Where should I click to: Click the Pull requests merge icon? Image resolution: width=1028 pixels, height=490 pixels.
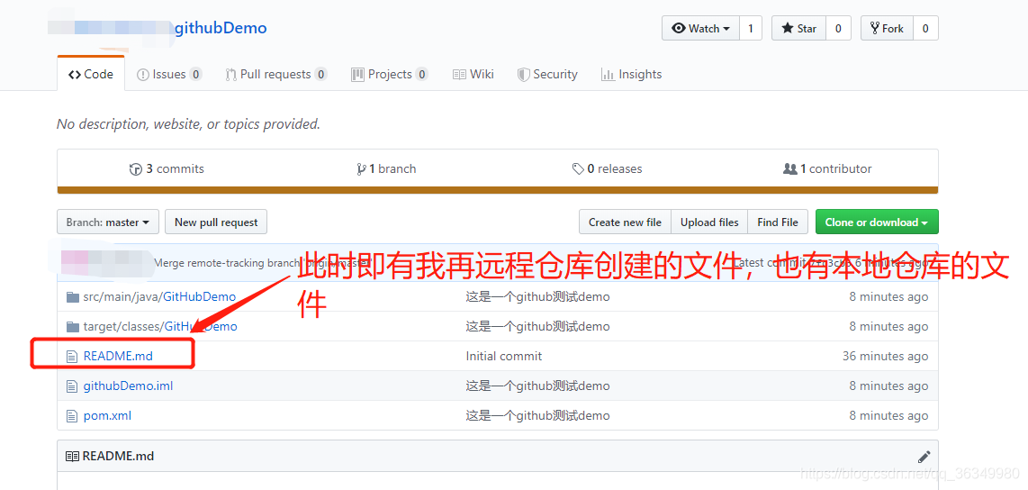pos(230,75)
